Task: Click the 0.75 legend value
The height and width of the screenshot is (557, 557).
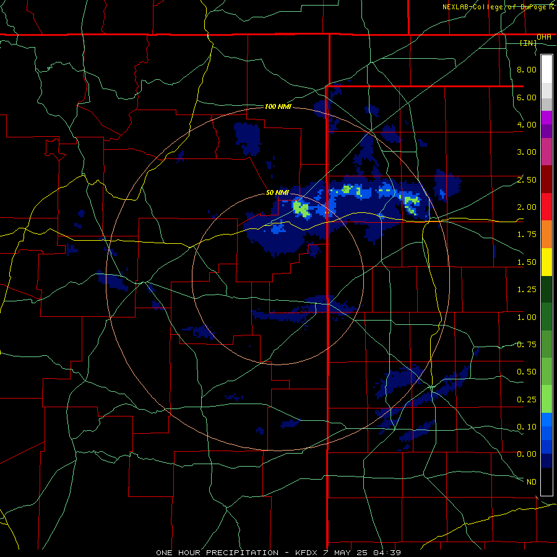Action: pos(527,345)
